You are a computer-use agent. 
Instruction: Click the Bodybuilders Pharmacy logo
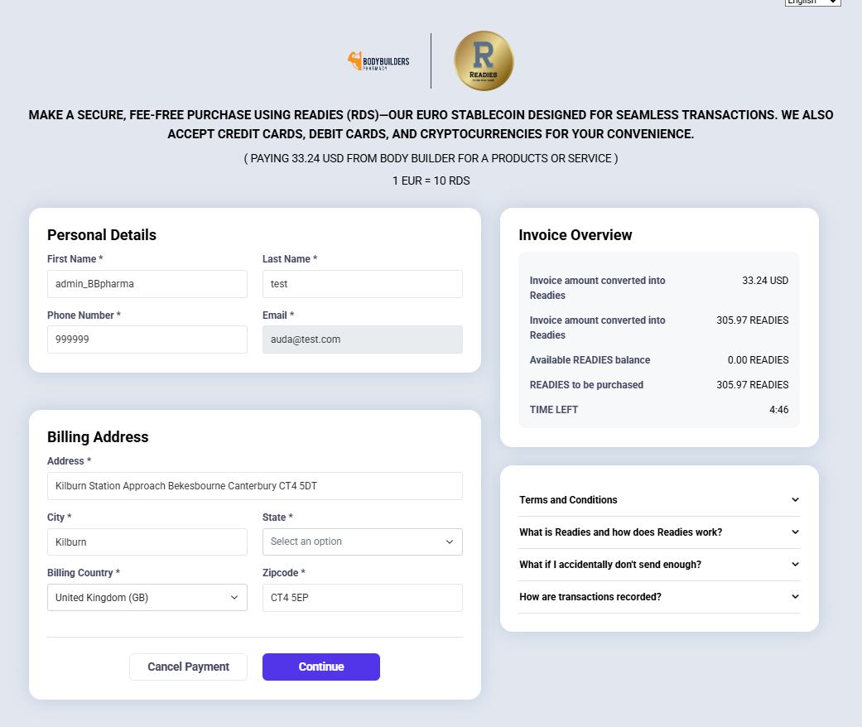(x=378, y=61)
